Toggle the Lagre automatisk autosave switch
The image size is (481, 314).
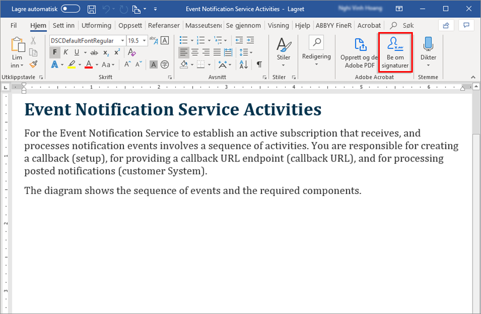(71, 9)
